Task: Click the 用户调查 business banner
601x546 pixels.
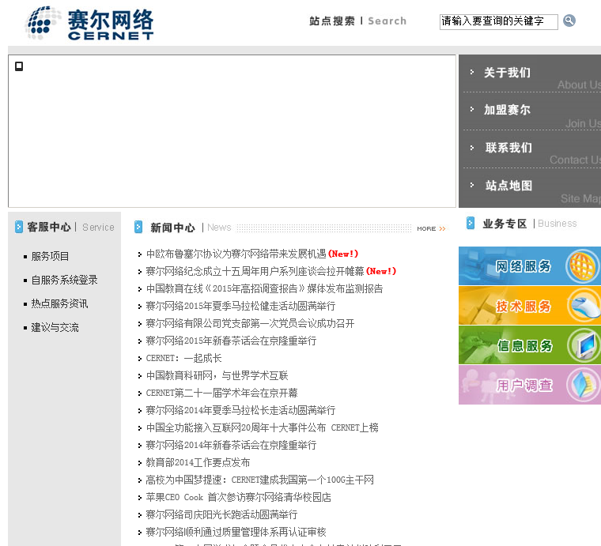Action: pos(530,385)
